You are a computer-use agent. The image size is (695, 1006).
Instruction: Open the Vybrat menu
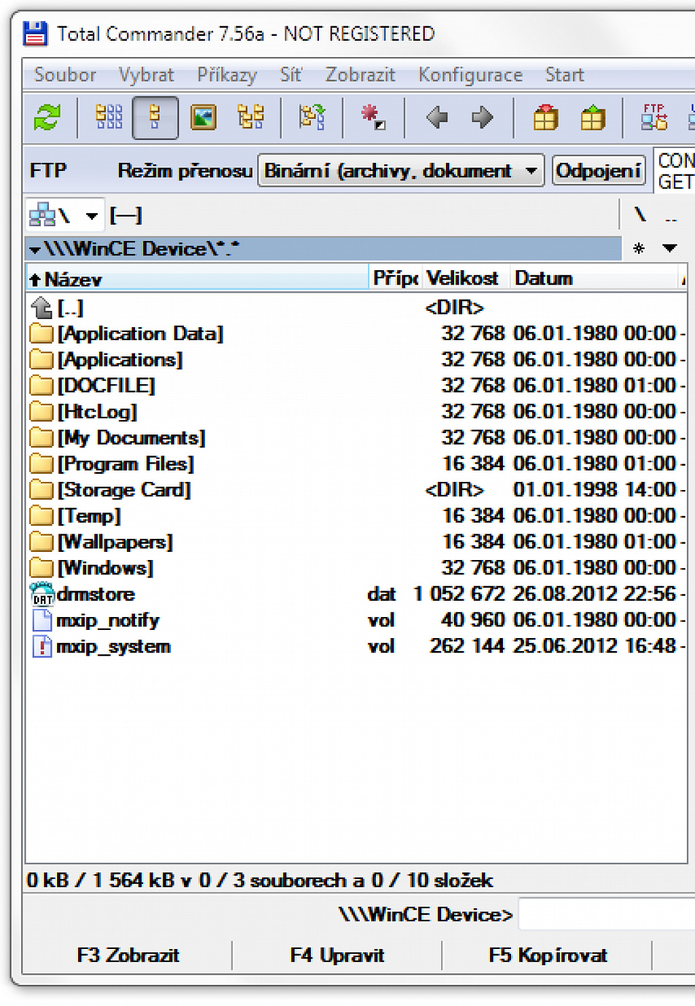tap(147, 75)
